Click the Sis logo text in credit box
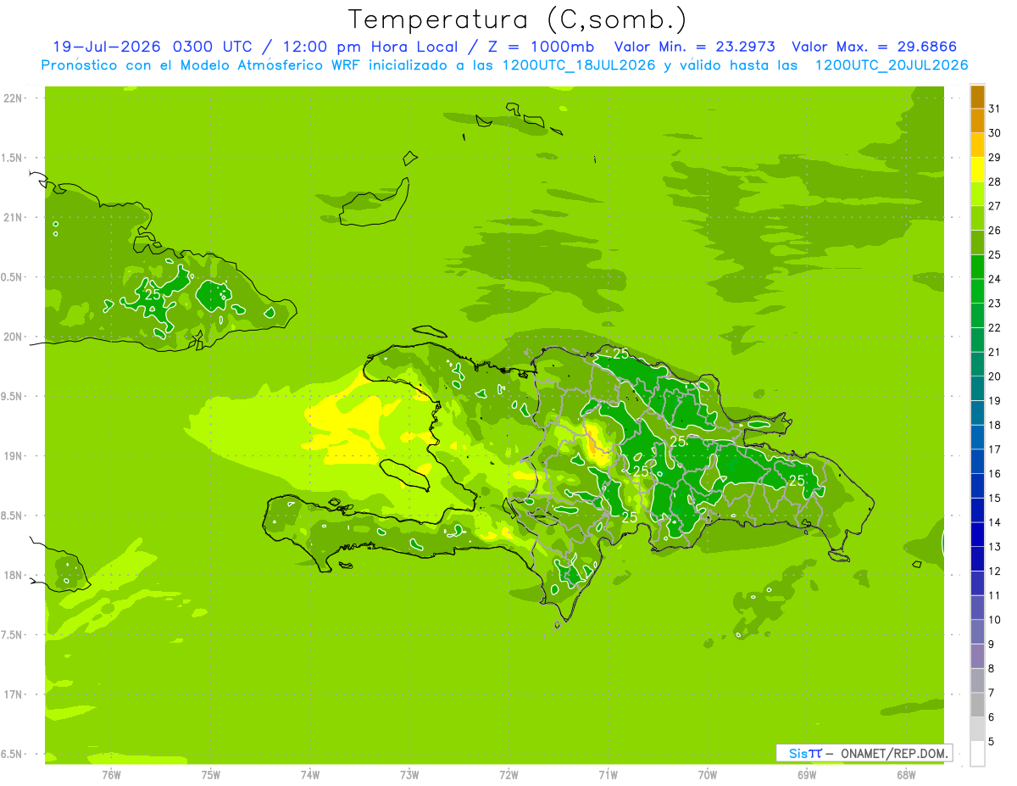This screenshot has height=786, width=1017. (798, 753)
